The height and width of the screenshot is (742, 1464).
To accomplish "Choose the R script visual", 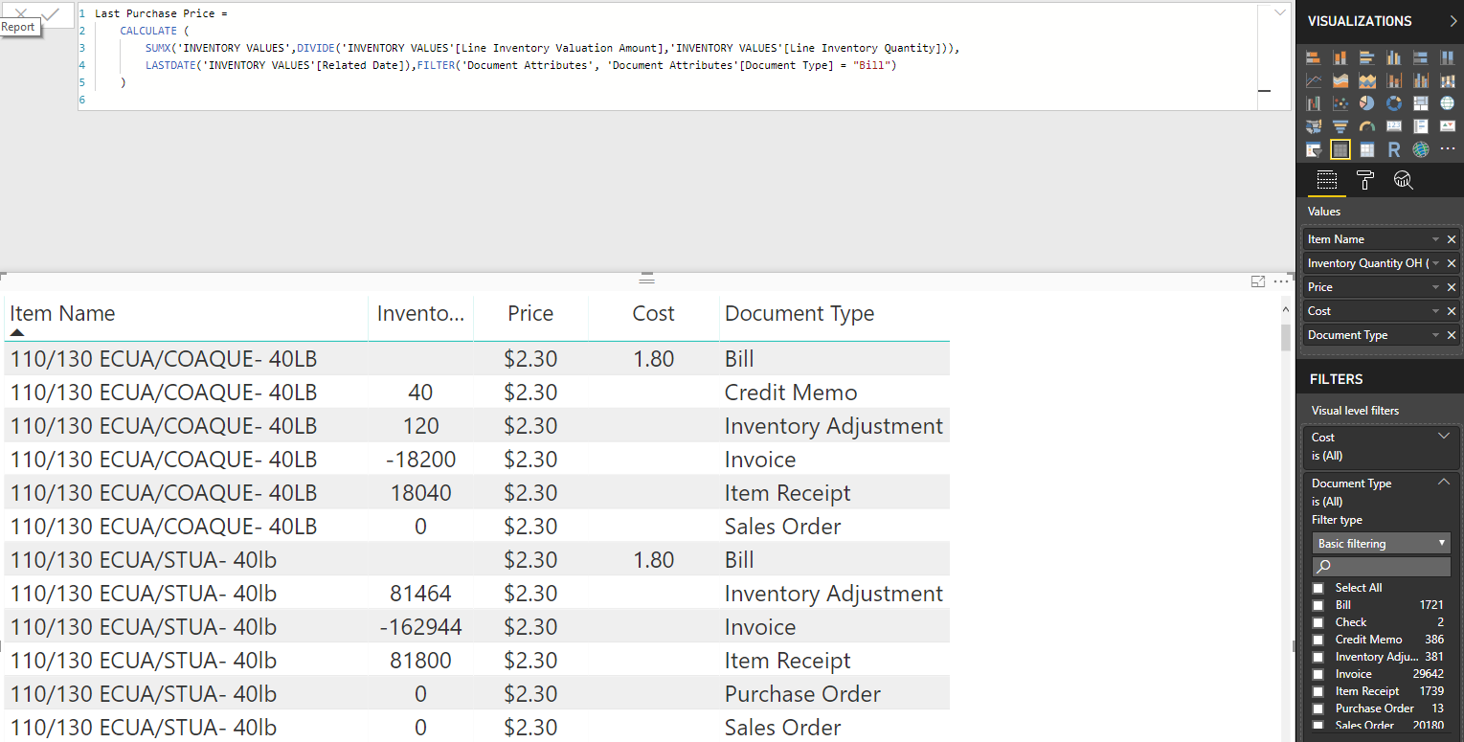I will click(1394, 149).
